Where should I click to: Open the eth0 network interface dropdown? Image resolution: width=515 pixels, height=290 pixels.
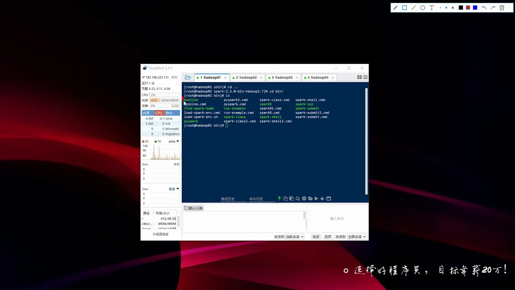(174, 141)
